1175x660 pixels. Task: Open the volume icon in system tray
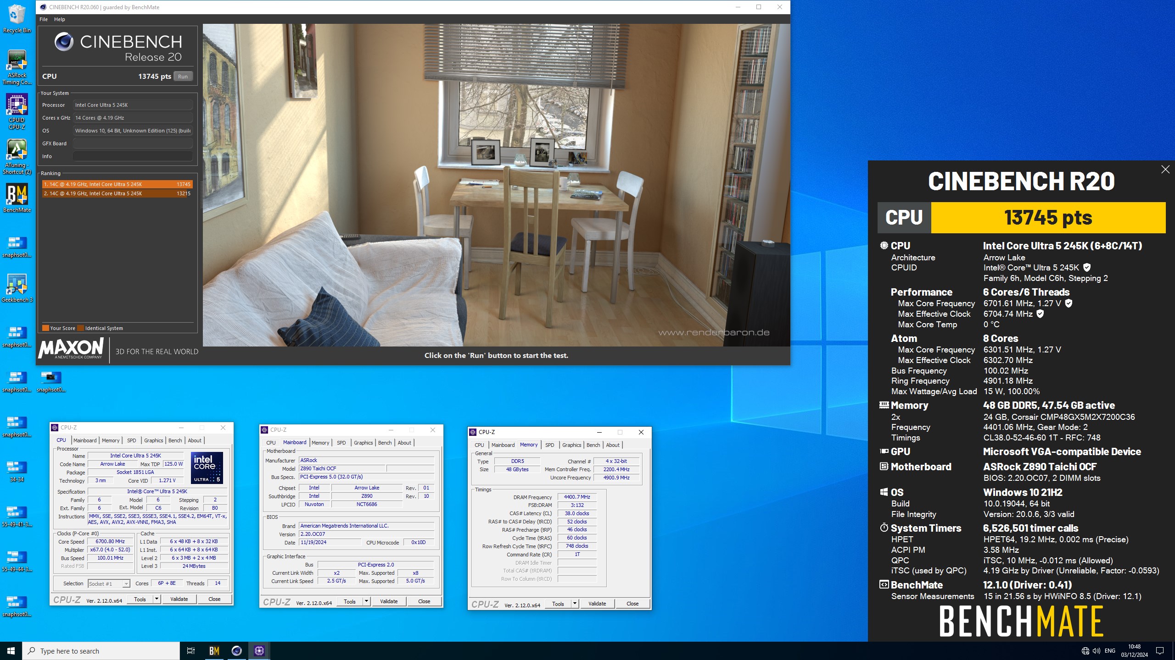(1097, 651)
